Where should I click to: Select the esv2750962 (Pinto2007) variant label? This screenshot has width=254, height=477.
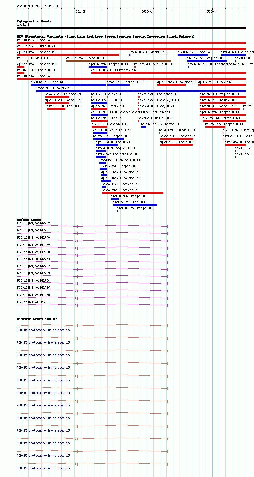click(36, 46)
